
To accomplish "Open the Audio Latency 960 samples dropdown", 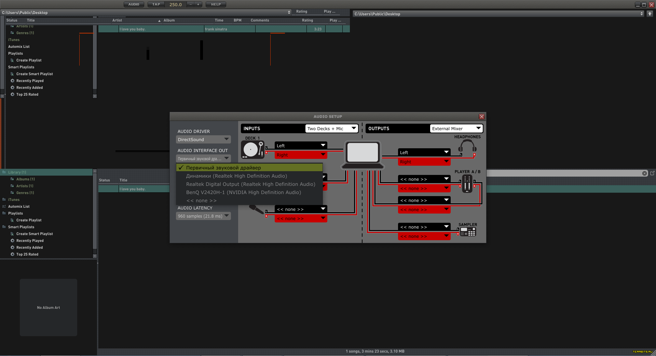I will [x=203, y=216].
